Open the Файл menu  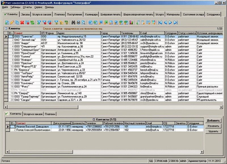pos(5,7)
